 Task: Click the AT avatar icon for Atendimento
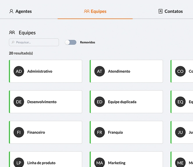pos(100,71)
